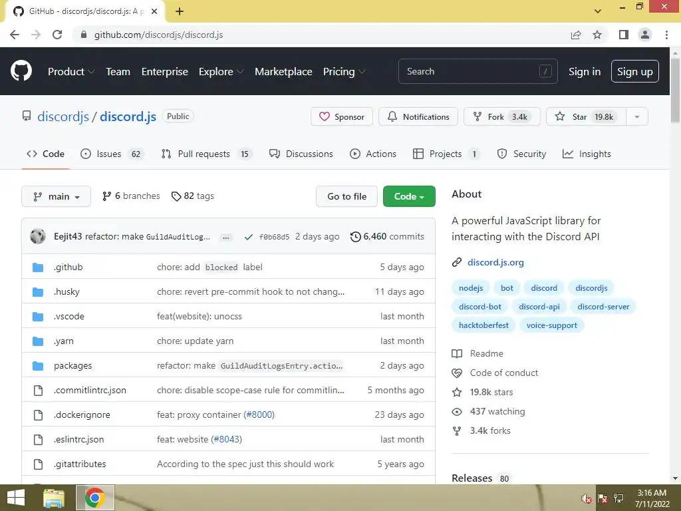Click the nodejs topic tag
Image resolution: width=681 pixels, height=511 pixels.
(x=471, y=288)
